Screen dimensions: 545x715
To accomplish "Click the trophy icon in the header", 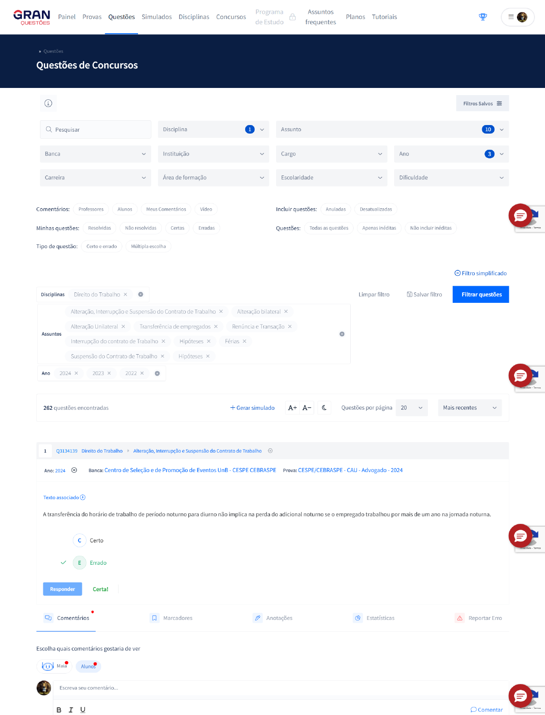I will point(483,17).
